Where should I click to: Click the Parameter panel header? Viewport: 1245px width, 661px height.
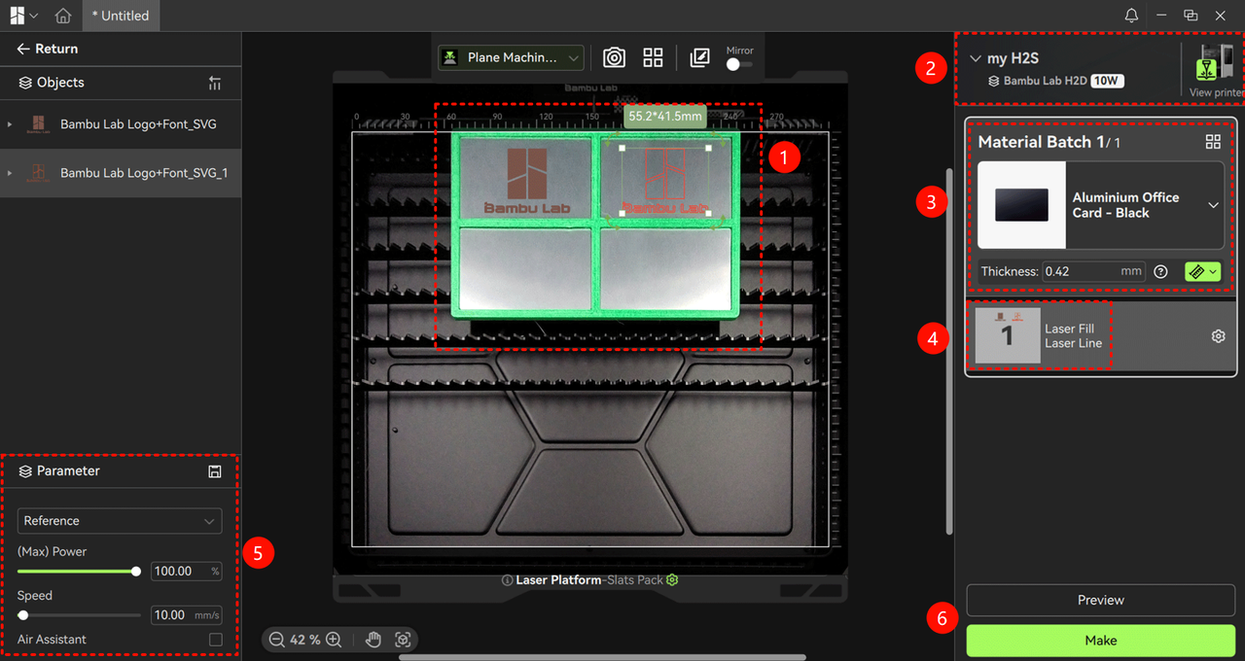pos(121,470)
